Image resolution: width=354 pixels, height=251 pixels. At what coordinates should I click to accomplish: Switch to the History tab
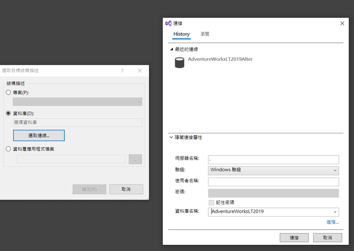point(181,34)
